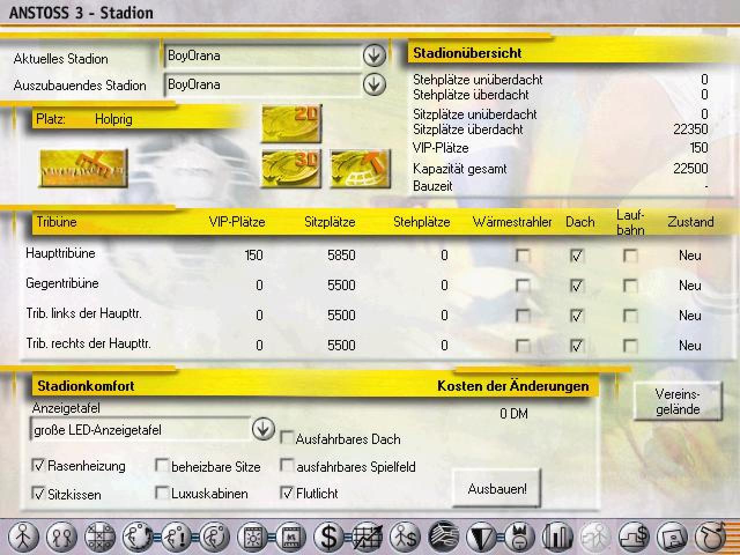The width and height of the screenshot is (740, 555).
Task: Open the Vereinsgelände button
Action: click(678, 401)
